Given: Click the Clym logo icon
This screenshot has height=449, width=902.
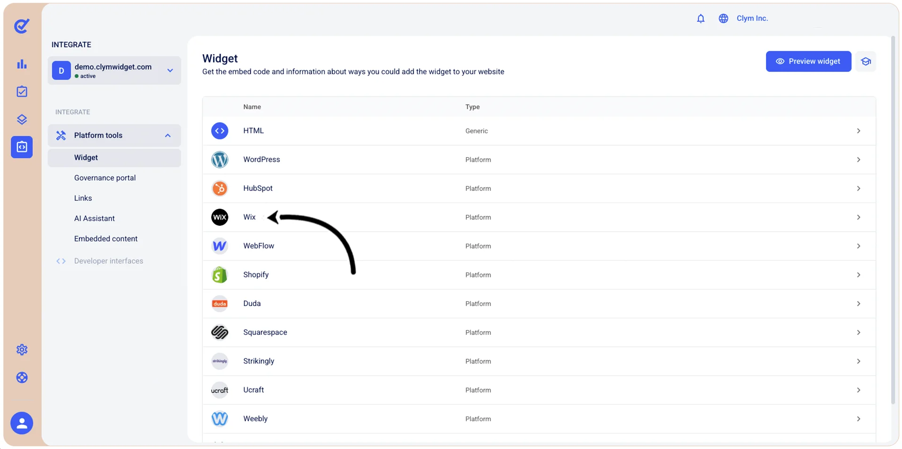Looking at the screenshot, I should (22, 26).
